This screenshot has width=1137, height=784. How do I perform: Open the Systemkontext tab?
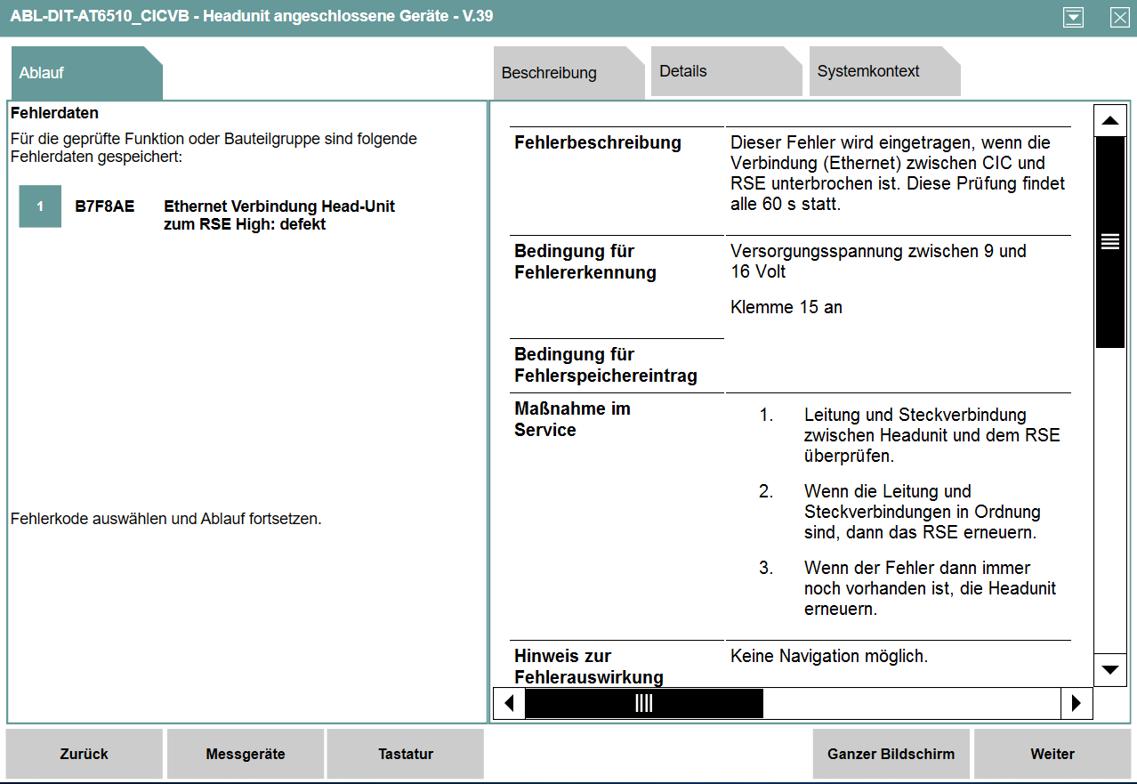click(x=884, y=71)
